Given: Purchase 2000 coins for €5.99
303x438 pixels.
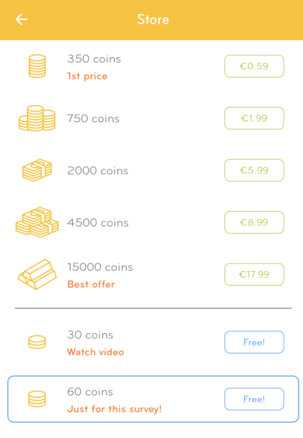Looking at the screenshot, I should click(254, 170).
